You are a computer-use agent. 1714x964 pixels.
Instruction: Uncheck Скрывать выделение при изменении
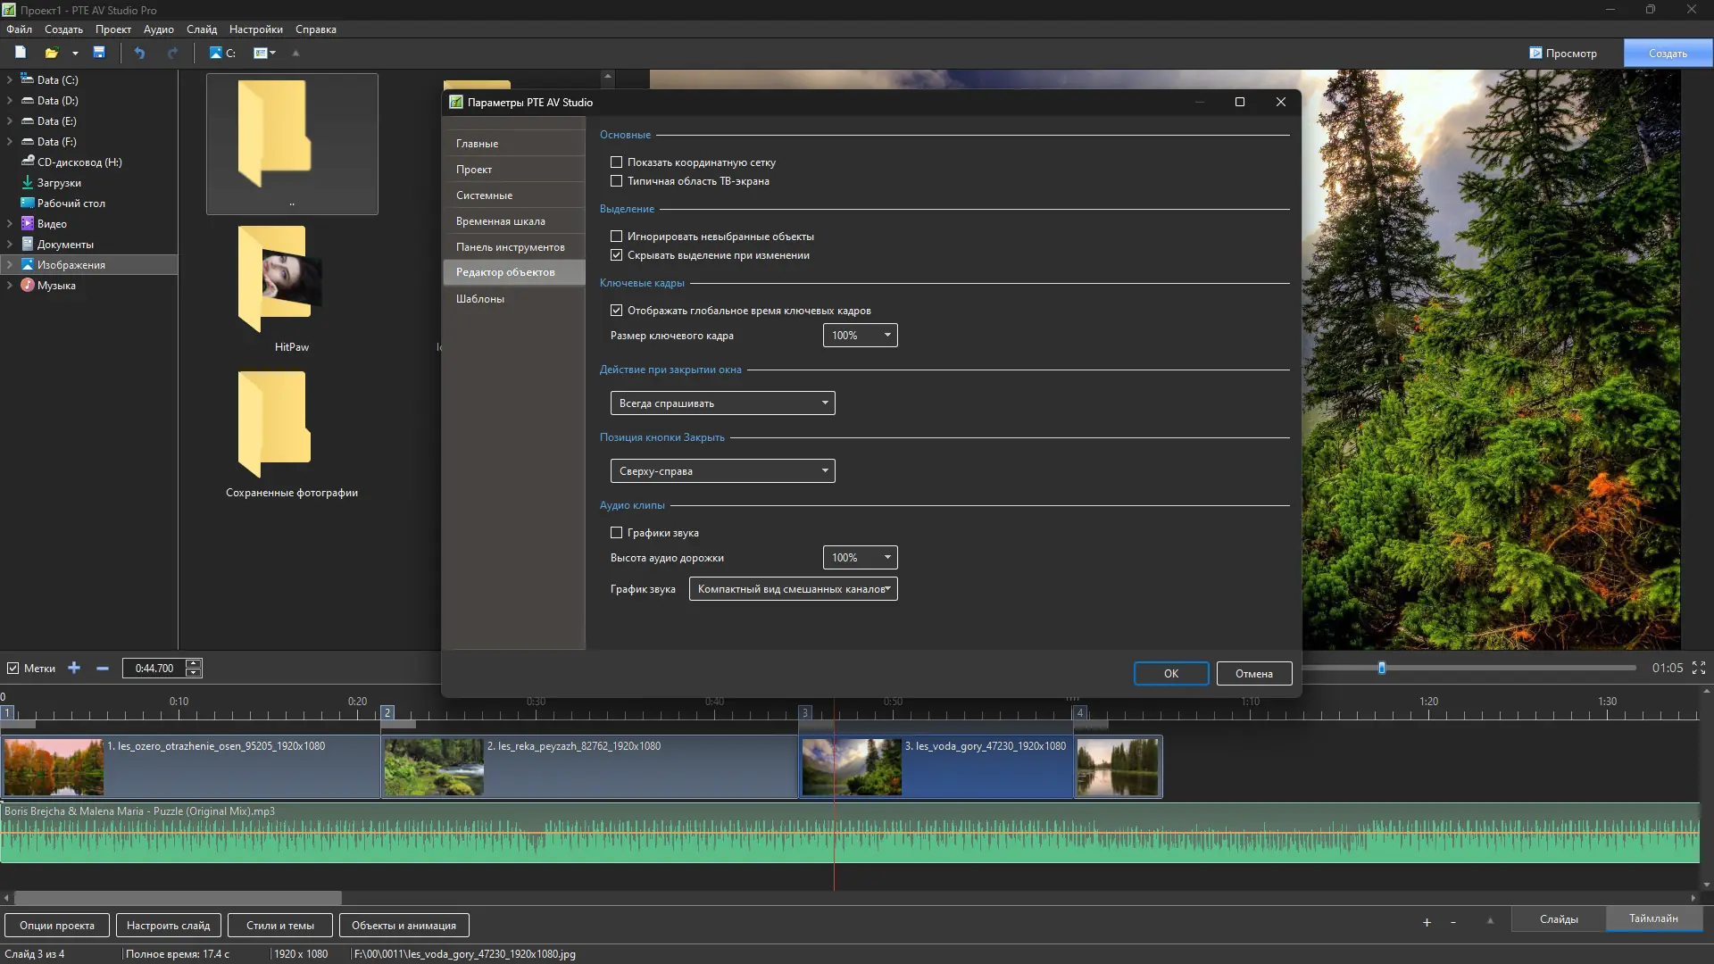coord(616,255)
